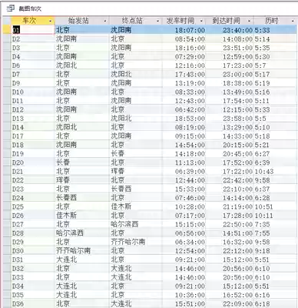Click 珲春 origin in the D22 row

point(63,180)
